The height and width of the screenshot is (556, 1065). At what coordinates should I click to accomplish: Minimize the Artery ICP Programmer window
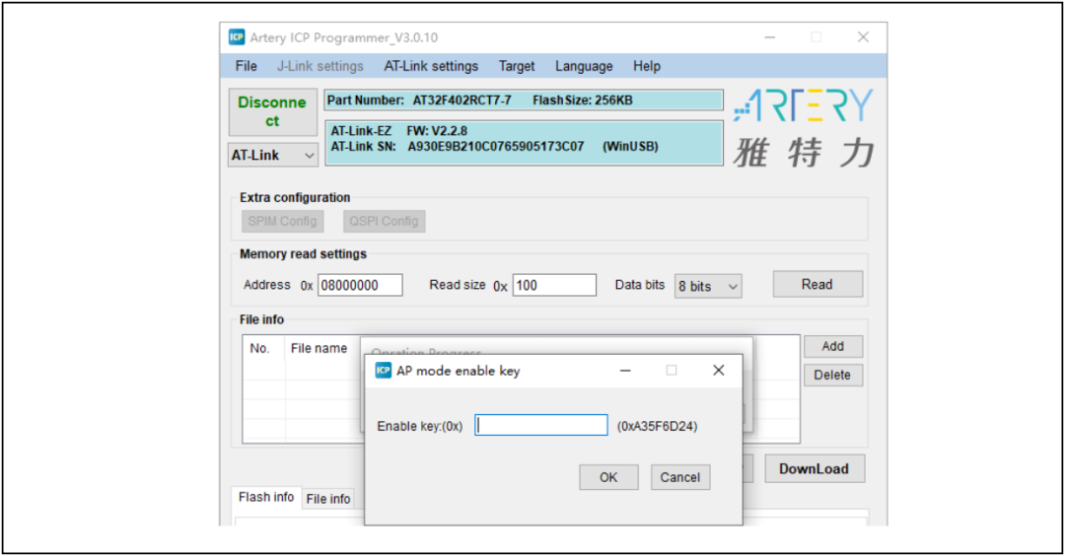(x=770, y=37)
